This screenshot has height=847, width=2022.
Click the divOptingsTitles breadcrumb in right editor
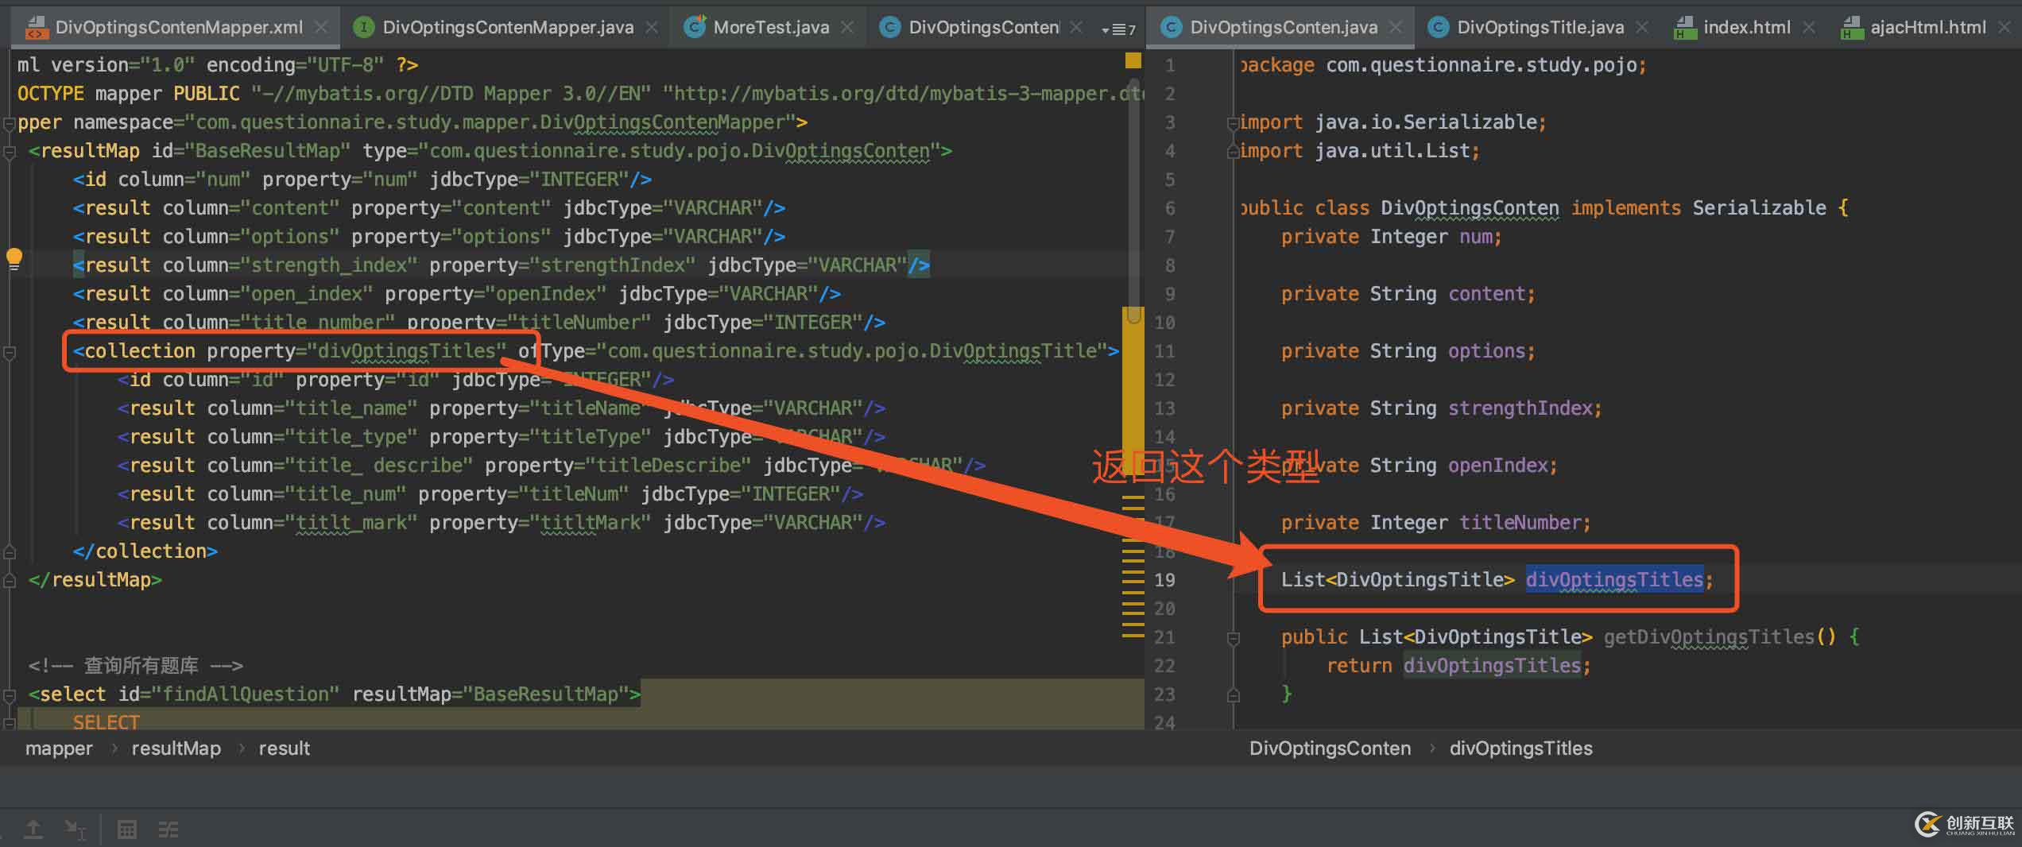click(1520, 748)
